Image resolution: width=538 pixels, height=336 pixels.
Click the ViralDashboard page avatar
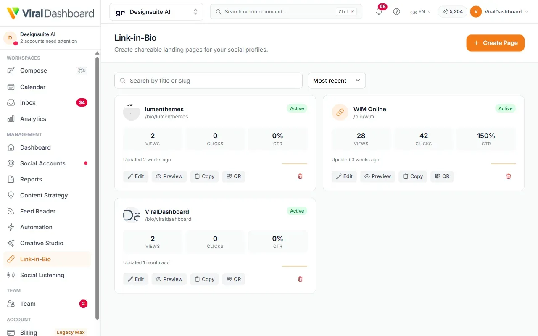coord(132,215)
